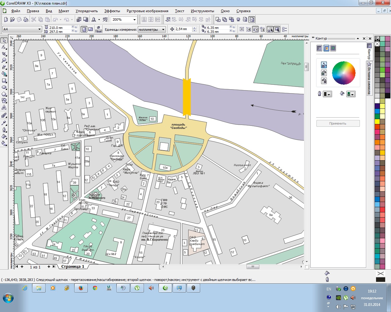This screenshot has height=312, width=391.
Task: Select the Rectangle tool in the toolbox
Action: 4,81
